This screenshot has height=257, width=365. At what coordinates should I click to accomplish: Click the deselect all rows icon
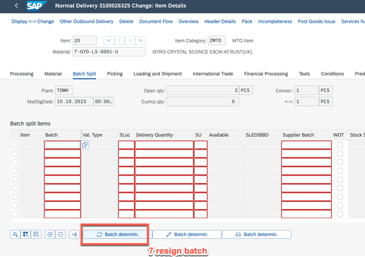36,234
